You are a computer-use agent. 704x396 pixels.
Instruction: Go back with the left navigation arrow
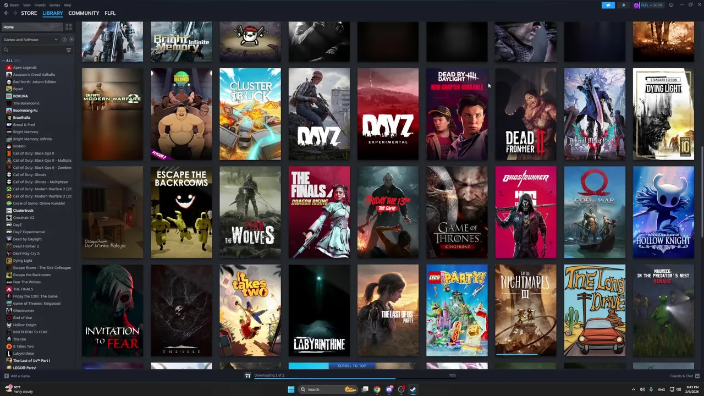tap(6, 13)
